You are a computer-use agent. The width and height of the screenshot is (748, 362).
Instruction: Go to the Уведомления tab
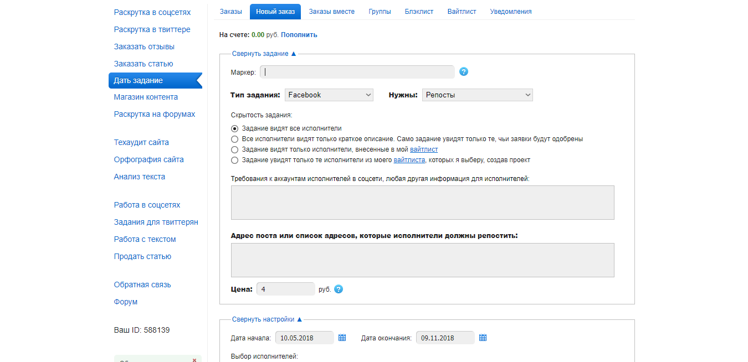(x=510, y=12)
